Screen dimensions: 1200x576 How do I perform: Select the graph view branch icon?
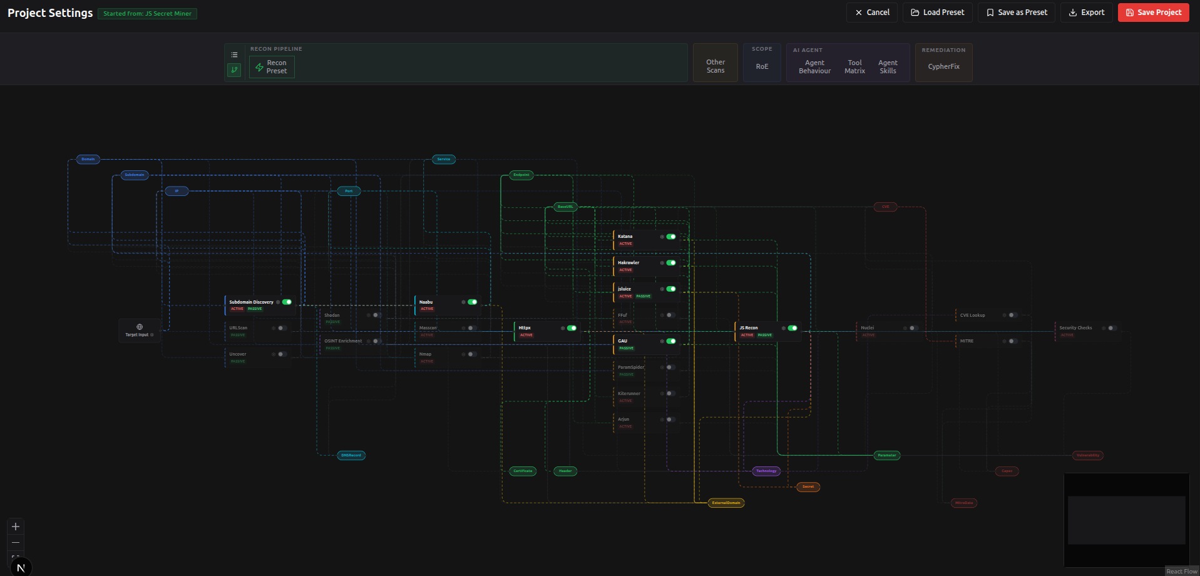coord(234,70)
